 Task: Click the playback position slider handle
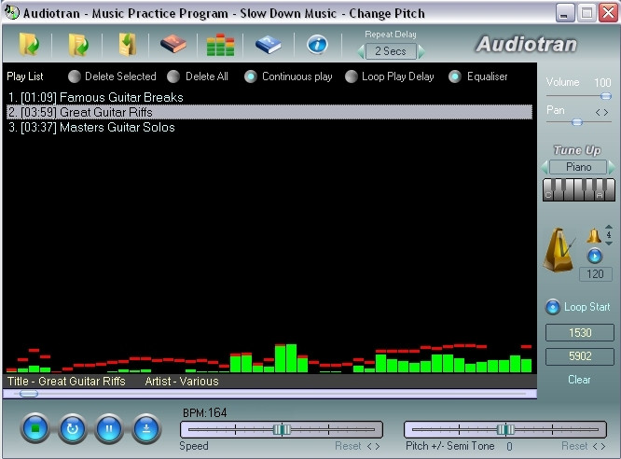pyautogui.click(x=29, y=394)
